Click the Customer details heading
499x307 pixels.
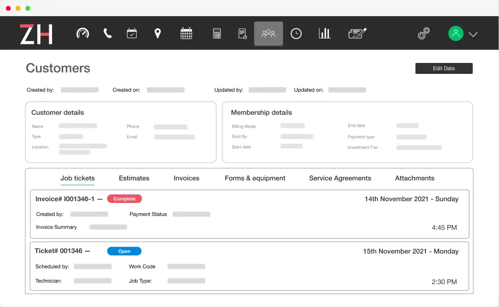tap(58, 113)
